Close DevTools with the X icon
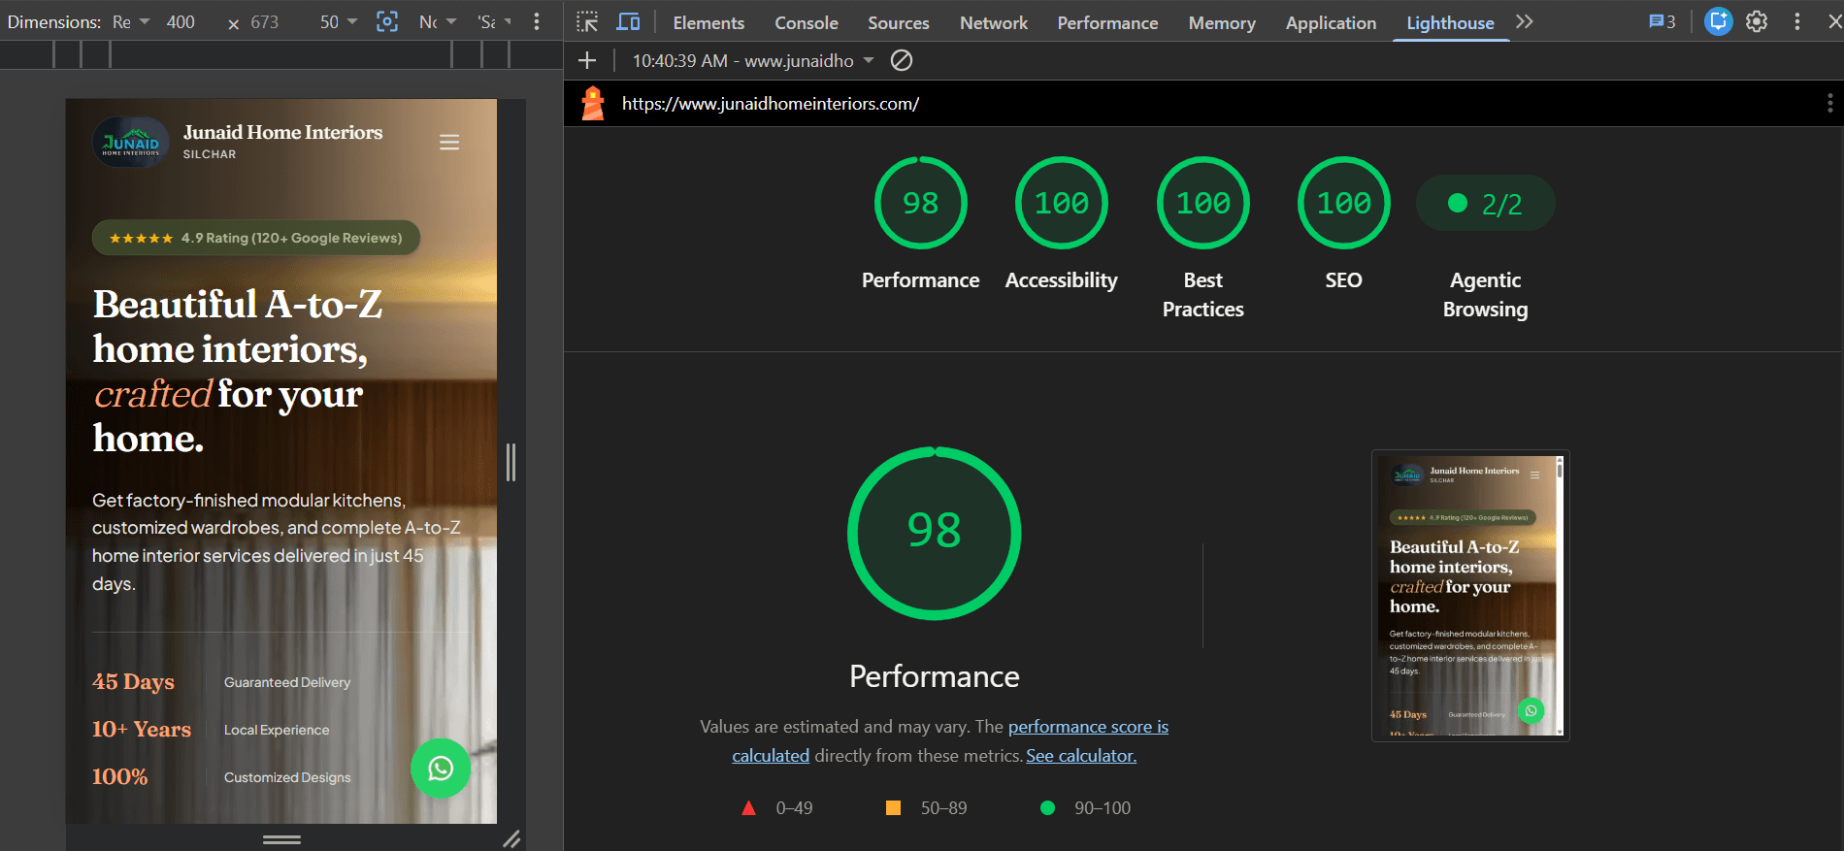 (x=1833, y=21)
